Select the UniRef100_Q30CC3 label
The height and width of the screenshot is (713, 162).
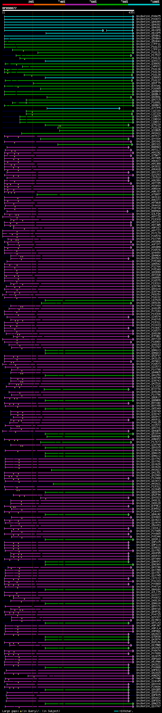tap(148, 61)
